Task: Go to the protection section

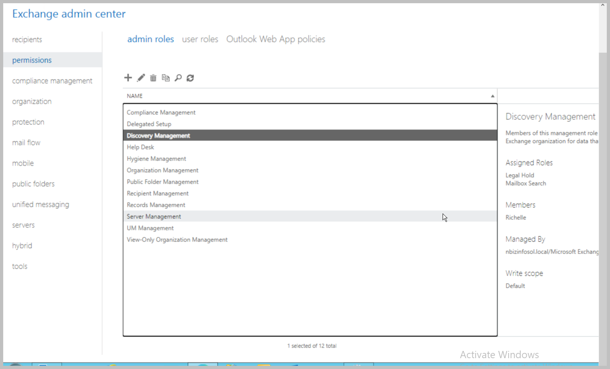Action: click(x=28, y=122)
